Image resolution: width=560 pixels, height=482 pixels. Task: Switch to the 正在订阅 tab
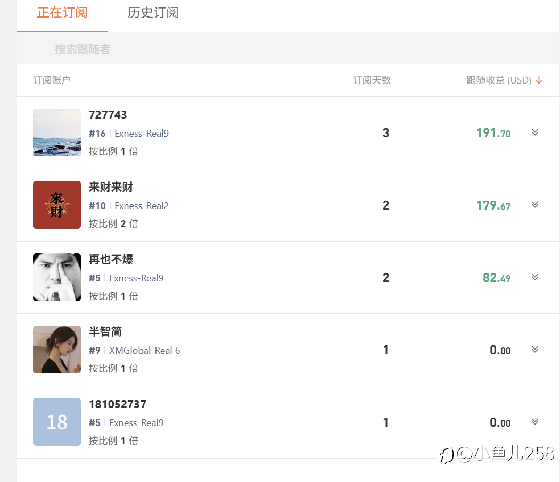(62, 13)
